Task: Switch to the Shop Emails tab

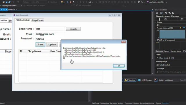Action: (x=37, y=20)
